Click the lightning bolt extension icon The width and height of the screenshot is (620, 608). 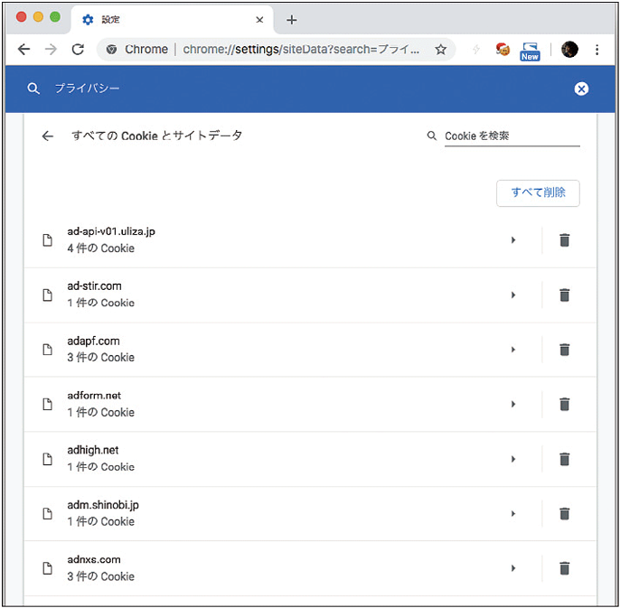[x=476, y=50]
